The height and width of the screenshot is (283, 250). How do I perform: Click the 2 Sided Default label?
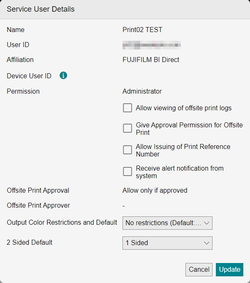pos(30,242)
